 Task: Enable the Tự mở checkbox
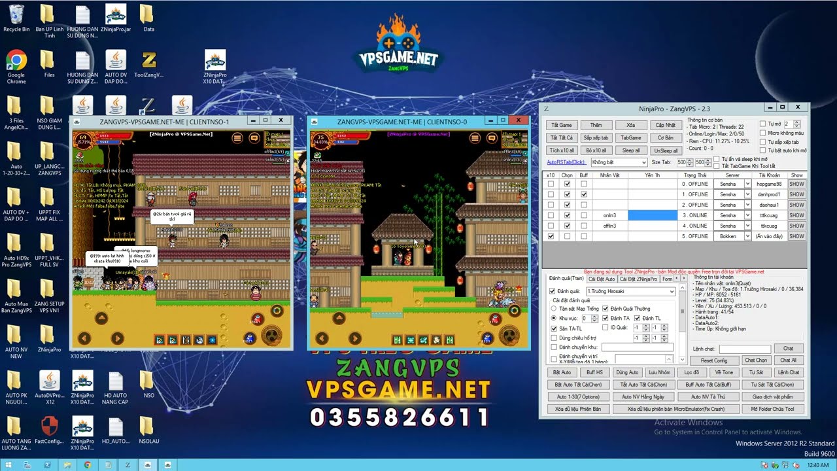pos(763,124)
